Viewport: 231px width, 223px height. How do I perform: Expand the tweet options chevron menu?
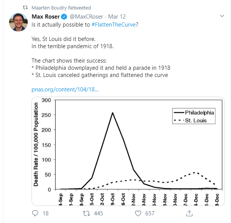coord(223,16)
